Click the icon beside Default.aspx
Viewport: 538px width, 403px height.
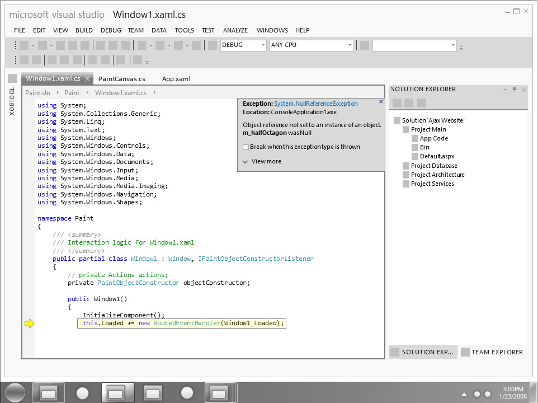coord(415,156)
